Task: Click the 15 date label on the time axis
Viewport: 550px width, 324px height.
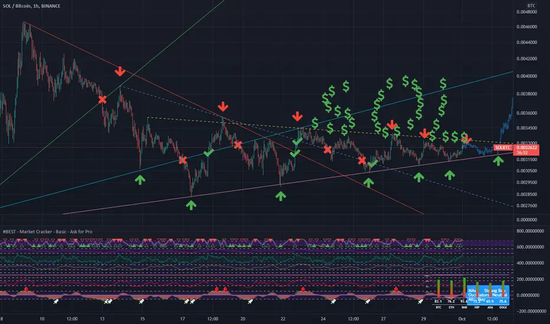Action: (142, 319)
